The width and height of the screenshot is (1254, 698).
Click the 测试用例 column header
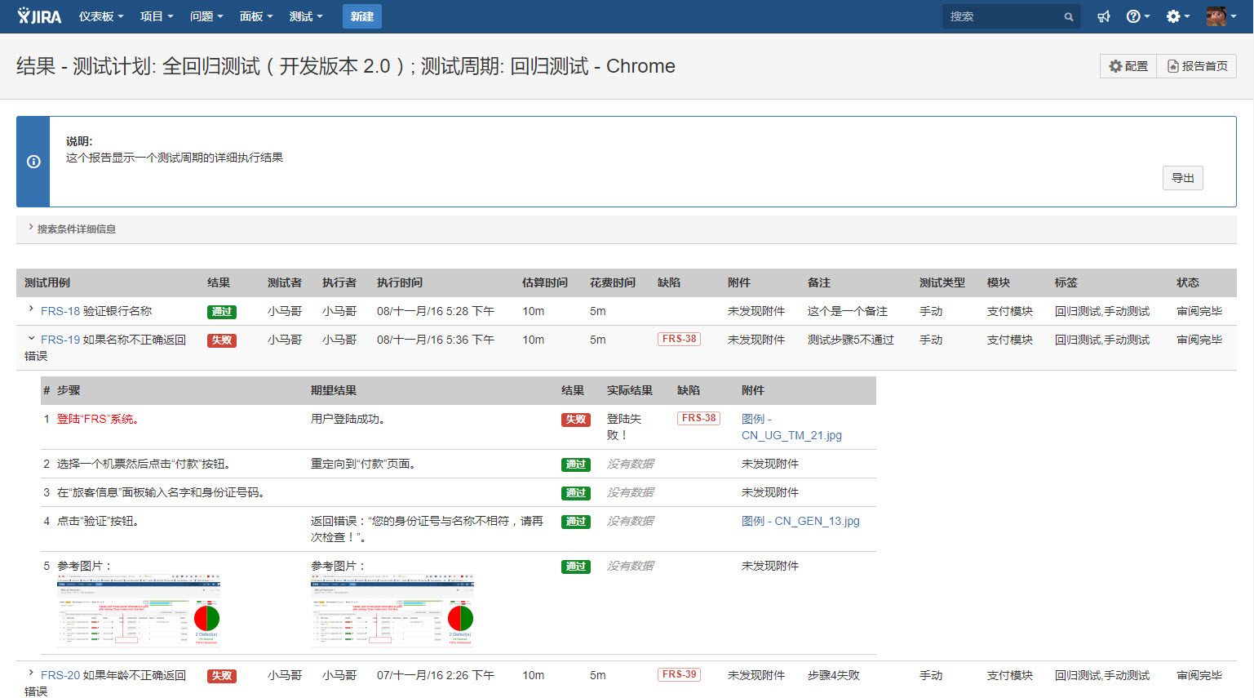[x=47, y=282]
